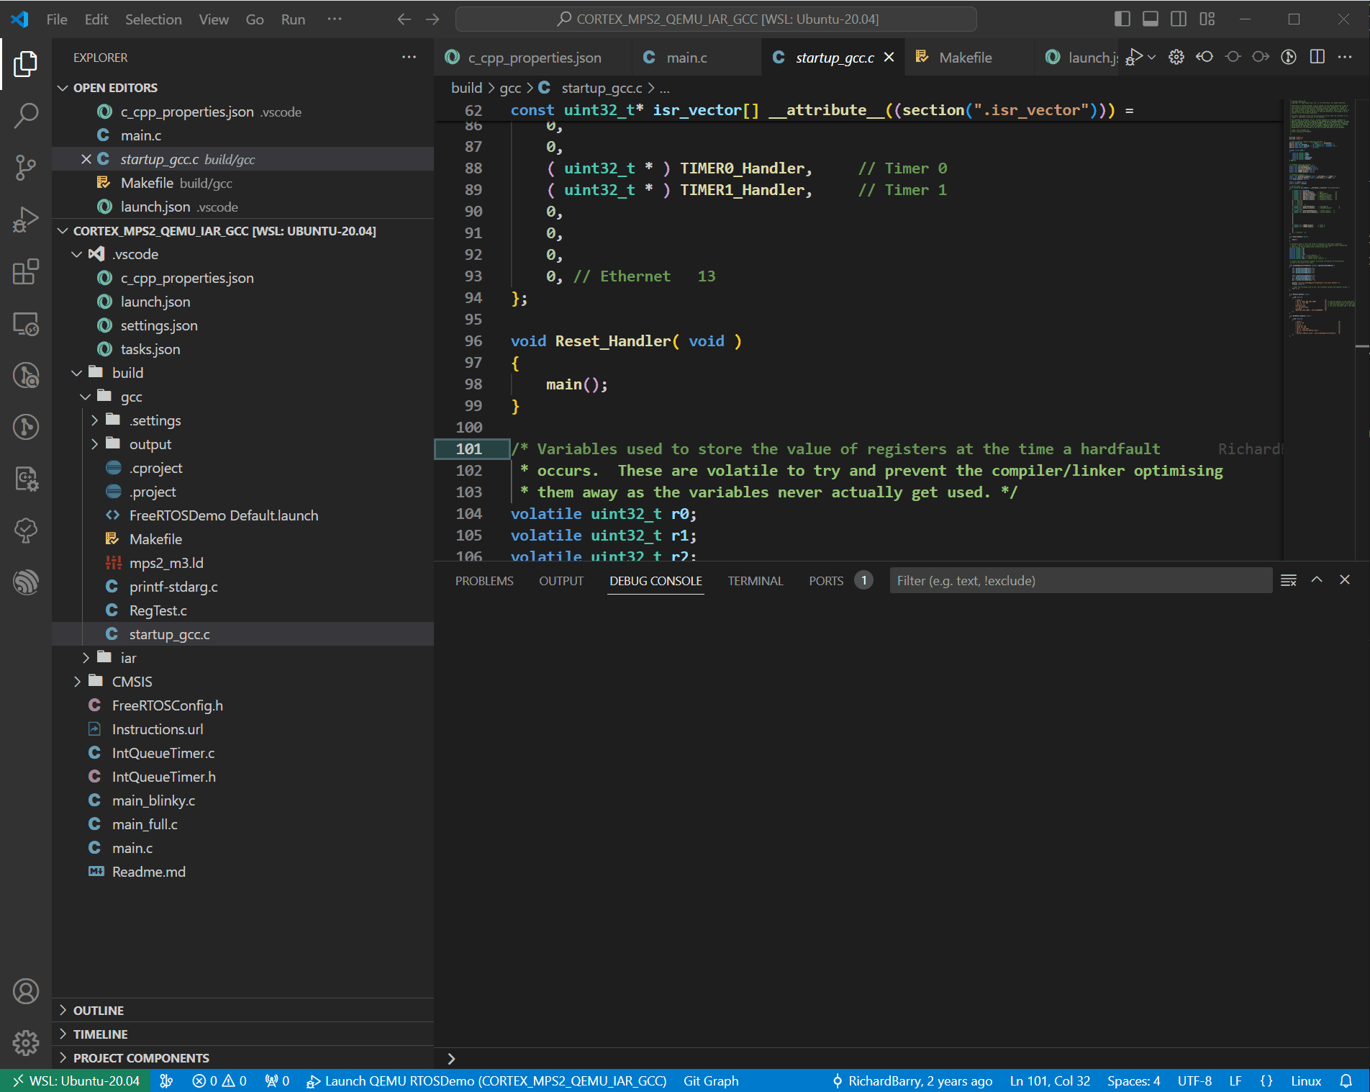Open Customize Layout icon
This screenshot has width=1370, height=1092.
(1207, 19)
